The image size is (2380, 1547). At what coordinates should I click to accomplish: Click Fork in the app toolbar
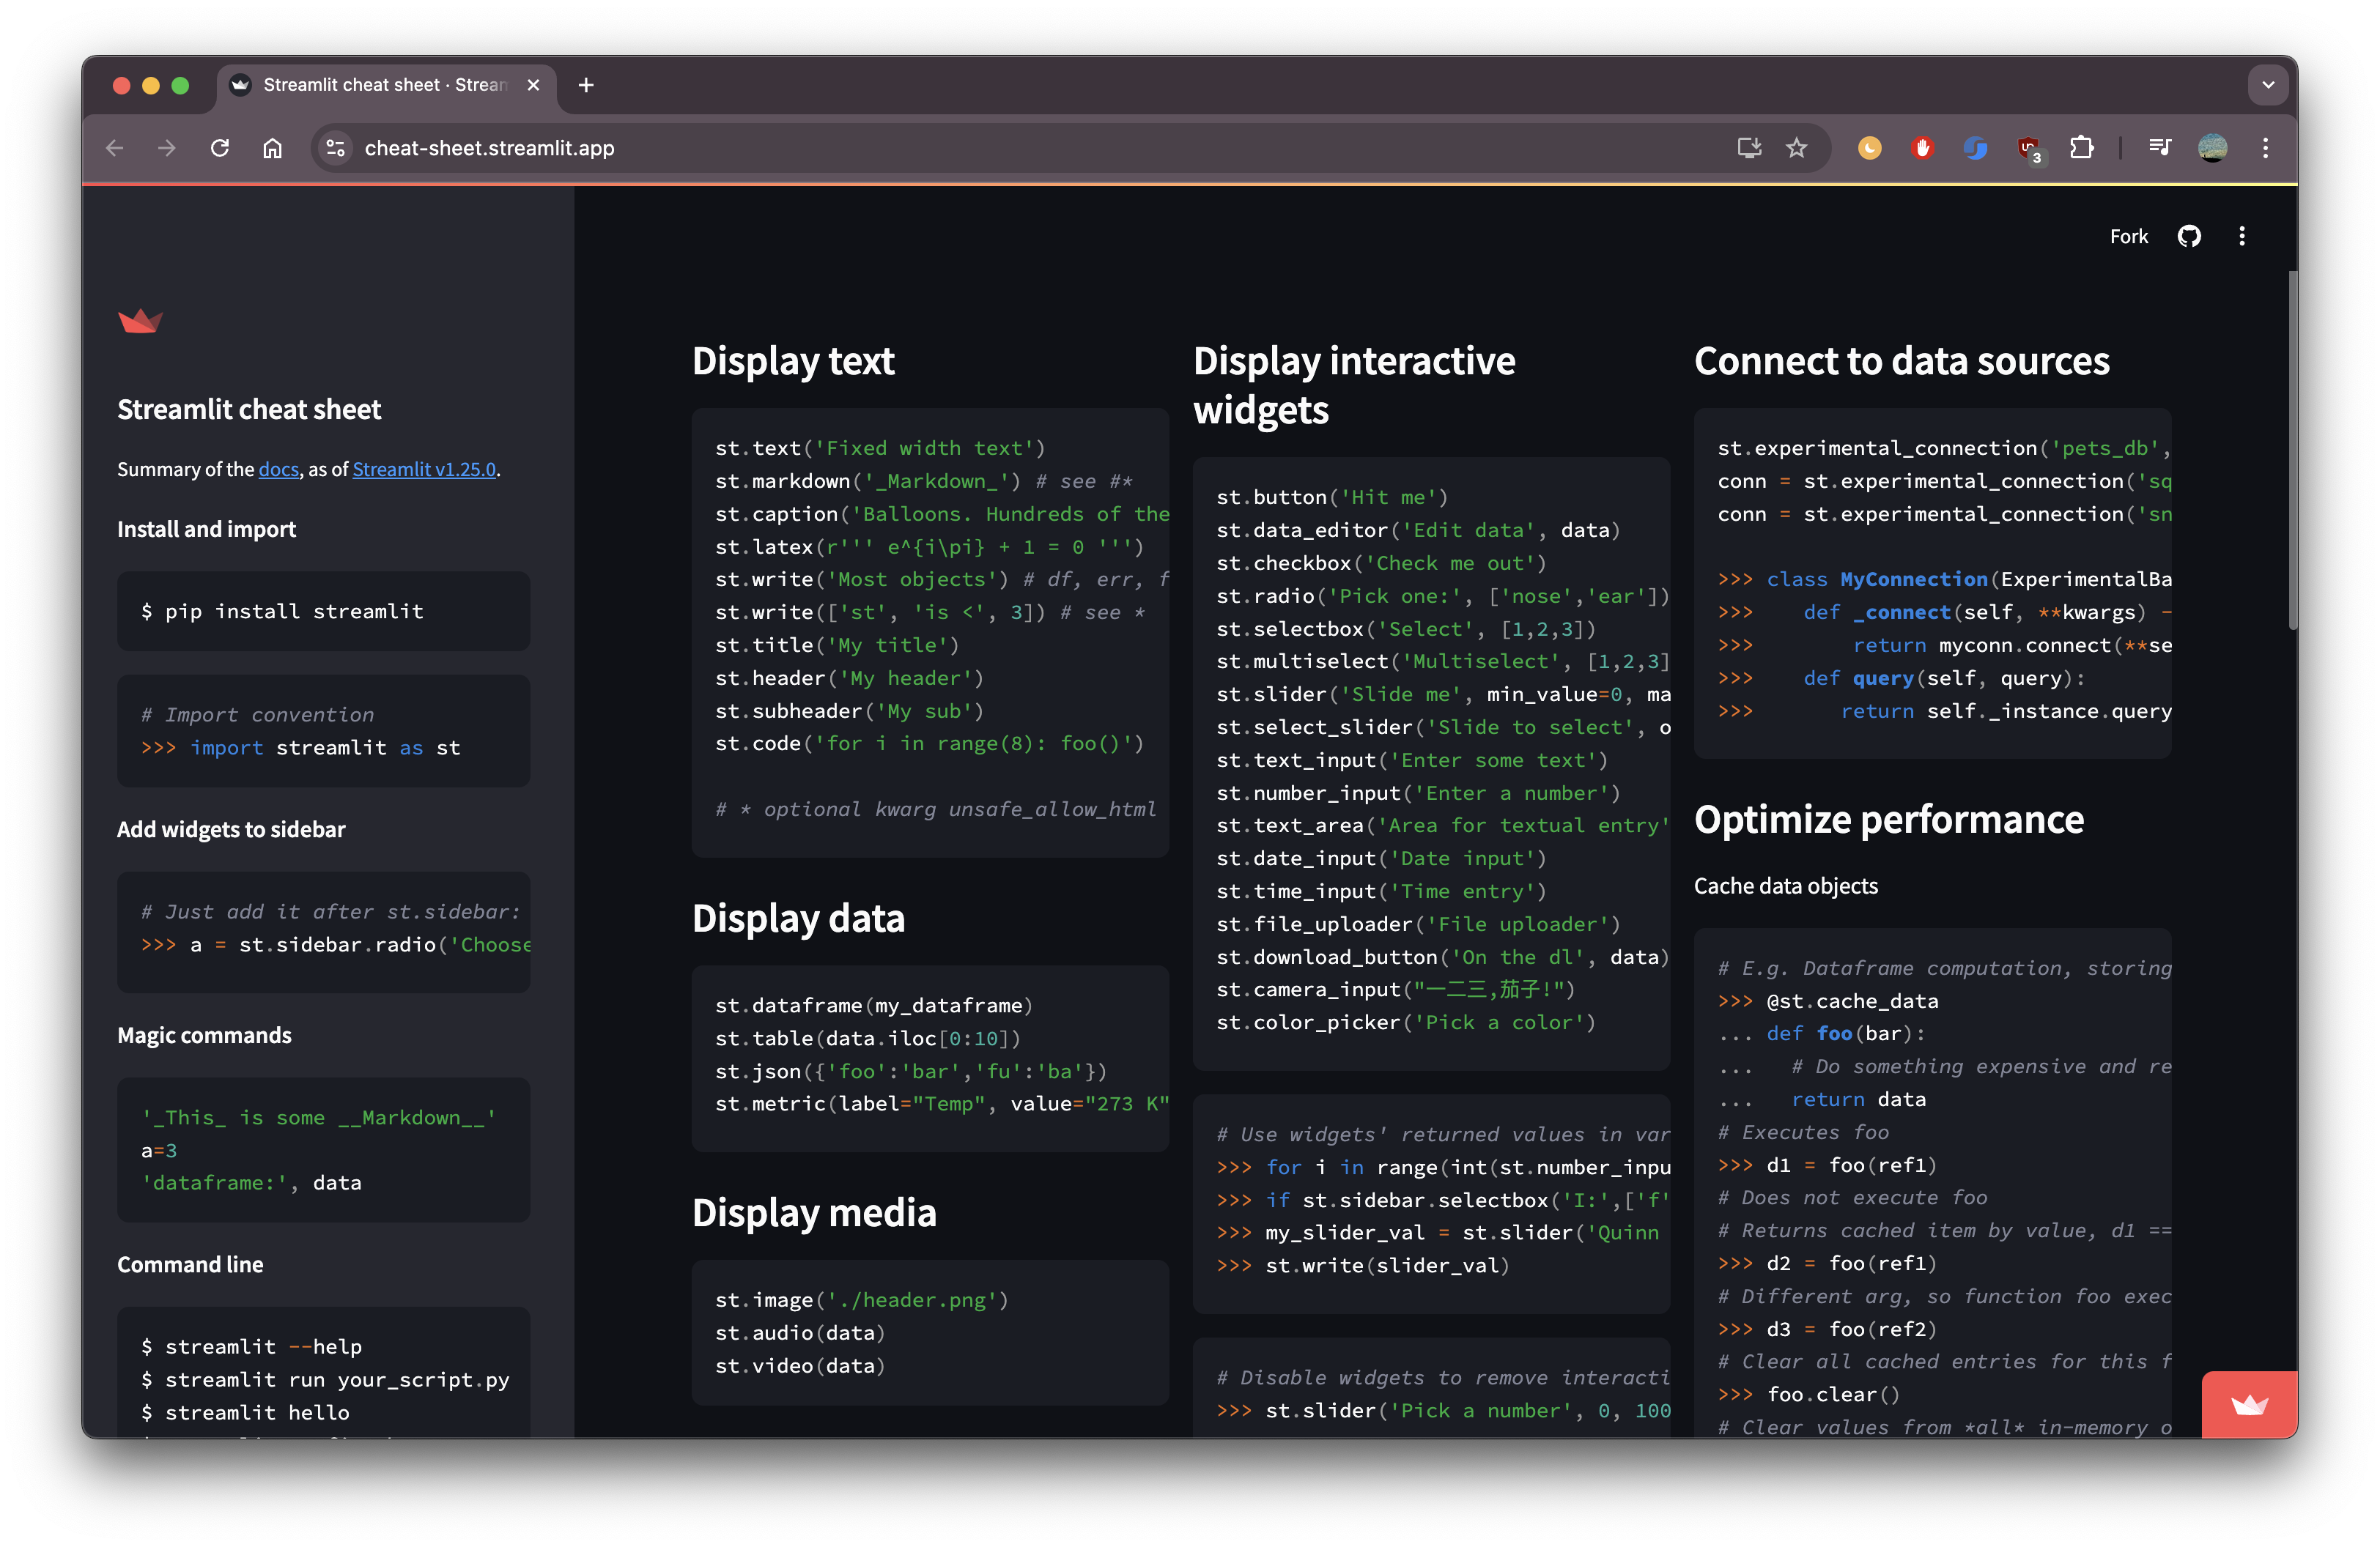(x=2129, y=236)
